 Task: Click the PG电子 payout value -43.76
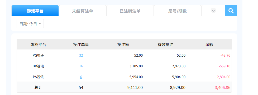225,56
